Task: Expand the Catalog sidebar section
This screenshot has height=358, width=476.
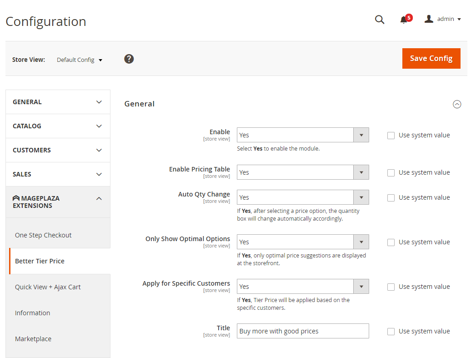Action: click(x=58, y=126)
